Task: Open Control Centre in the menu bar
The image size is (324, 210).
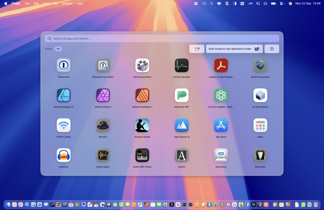Action: 282,4
